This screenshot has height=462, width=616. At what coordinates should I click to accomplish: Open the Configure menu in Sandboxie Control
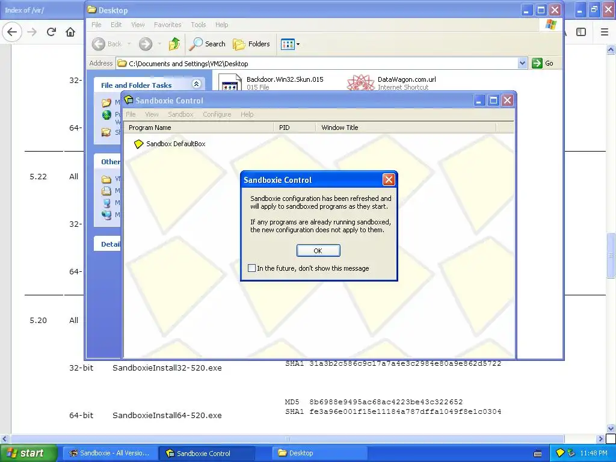[x=217, y=114]
